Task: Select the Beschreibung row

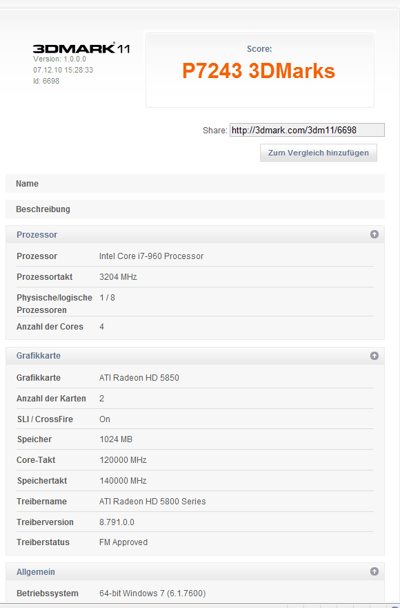Action: click(x=195, y=209)
